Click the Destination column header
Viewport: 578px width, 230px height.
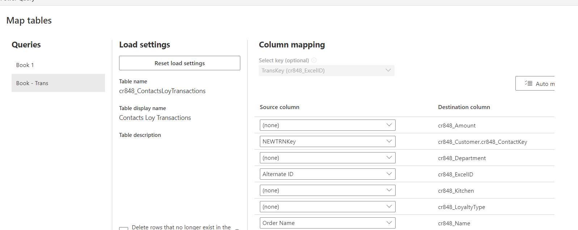pos(464,107)
